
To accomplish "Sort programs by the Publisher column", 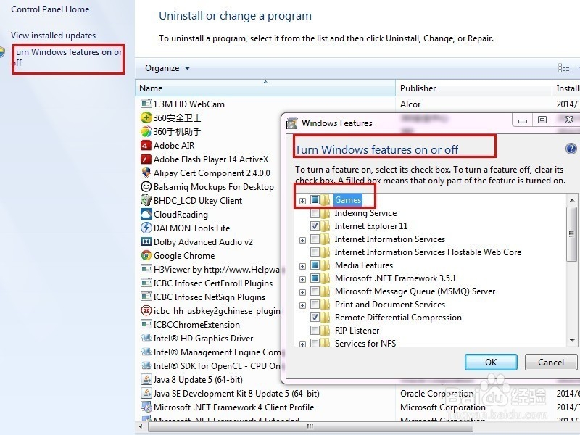I will (473, 88).
